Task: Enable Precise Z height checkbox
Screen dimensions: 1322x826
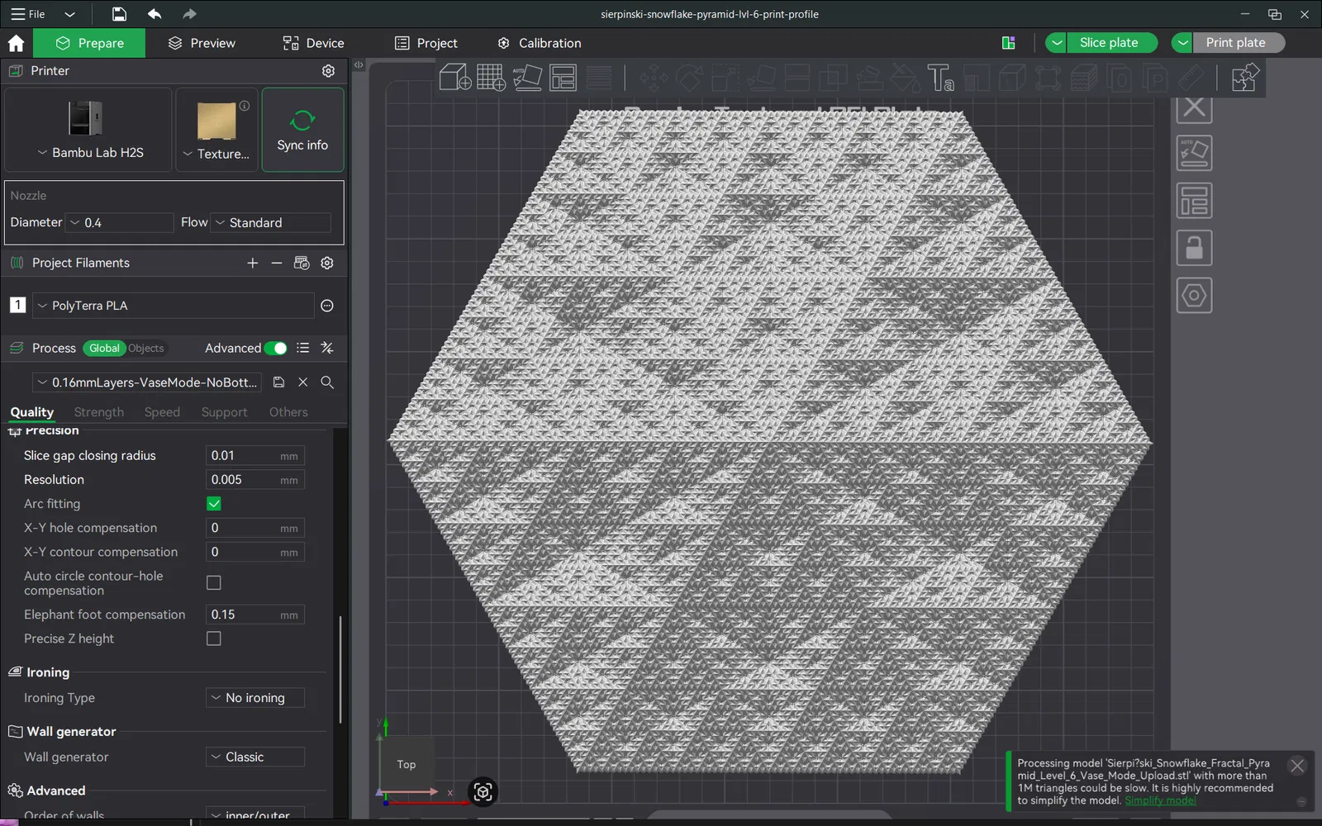Action: 214,638
